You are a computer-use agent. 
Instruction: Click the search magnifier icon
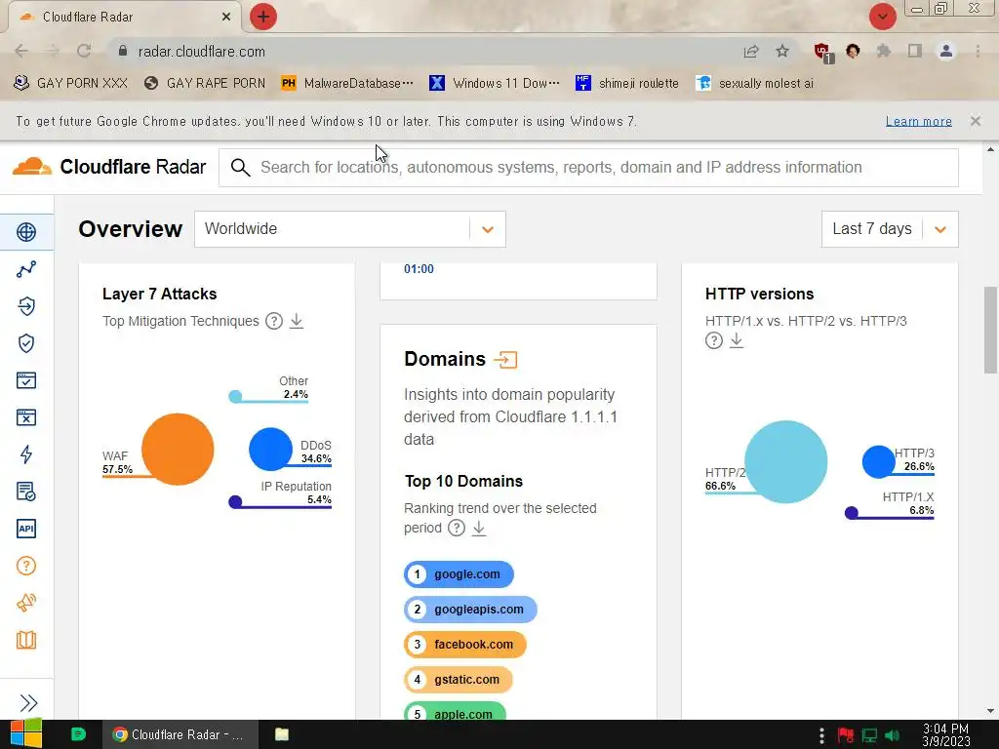point(240,168)
